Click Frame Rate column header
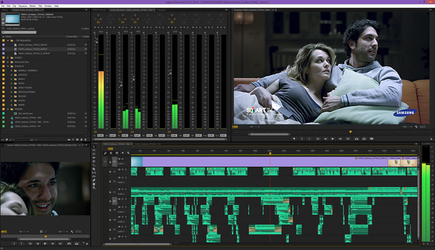This screenshot has width=435, height=250. click(x=72, y=37)
